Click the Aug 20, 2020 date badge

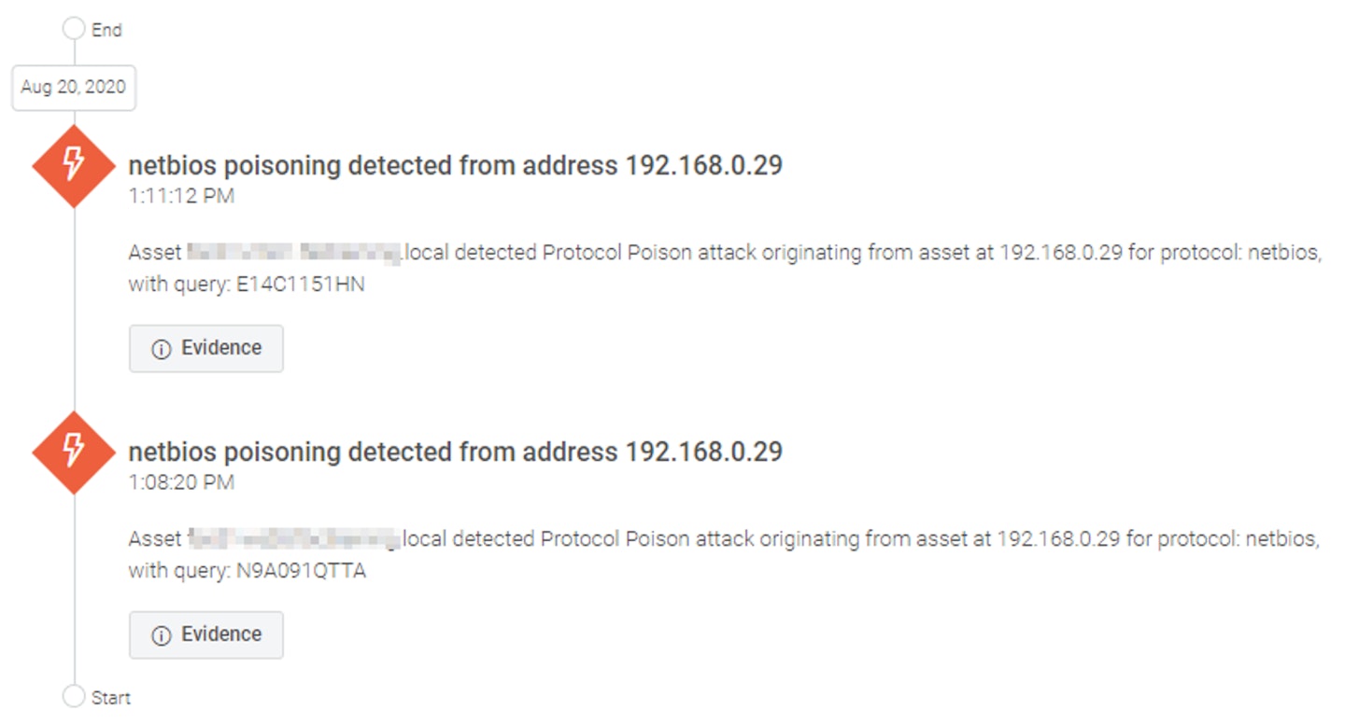tap(74, 89)
